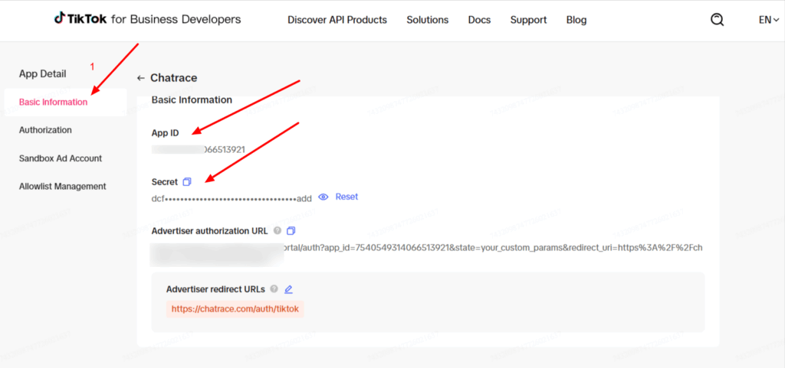Image resolution: width=785 pixels, height=368 pixels.
Task: Go back using arrow beside Chatrace
Action: [140, 78]
